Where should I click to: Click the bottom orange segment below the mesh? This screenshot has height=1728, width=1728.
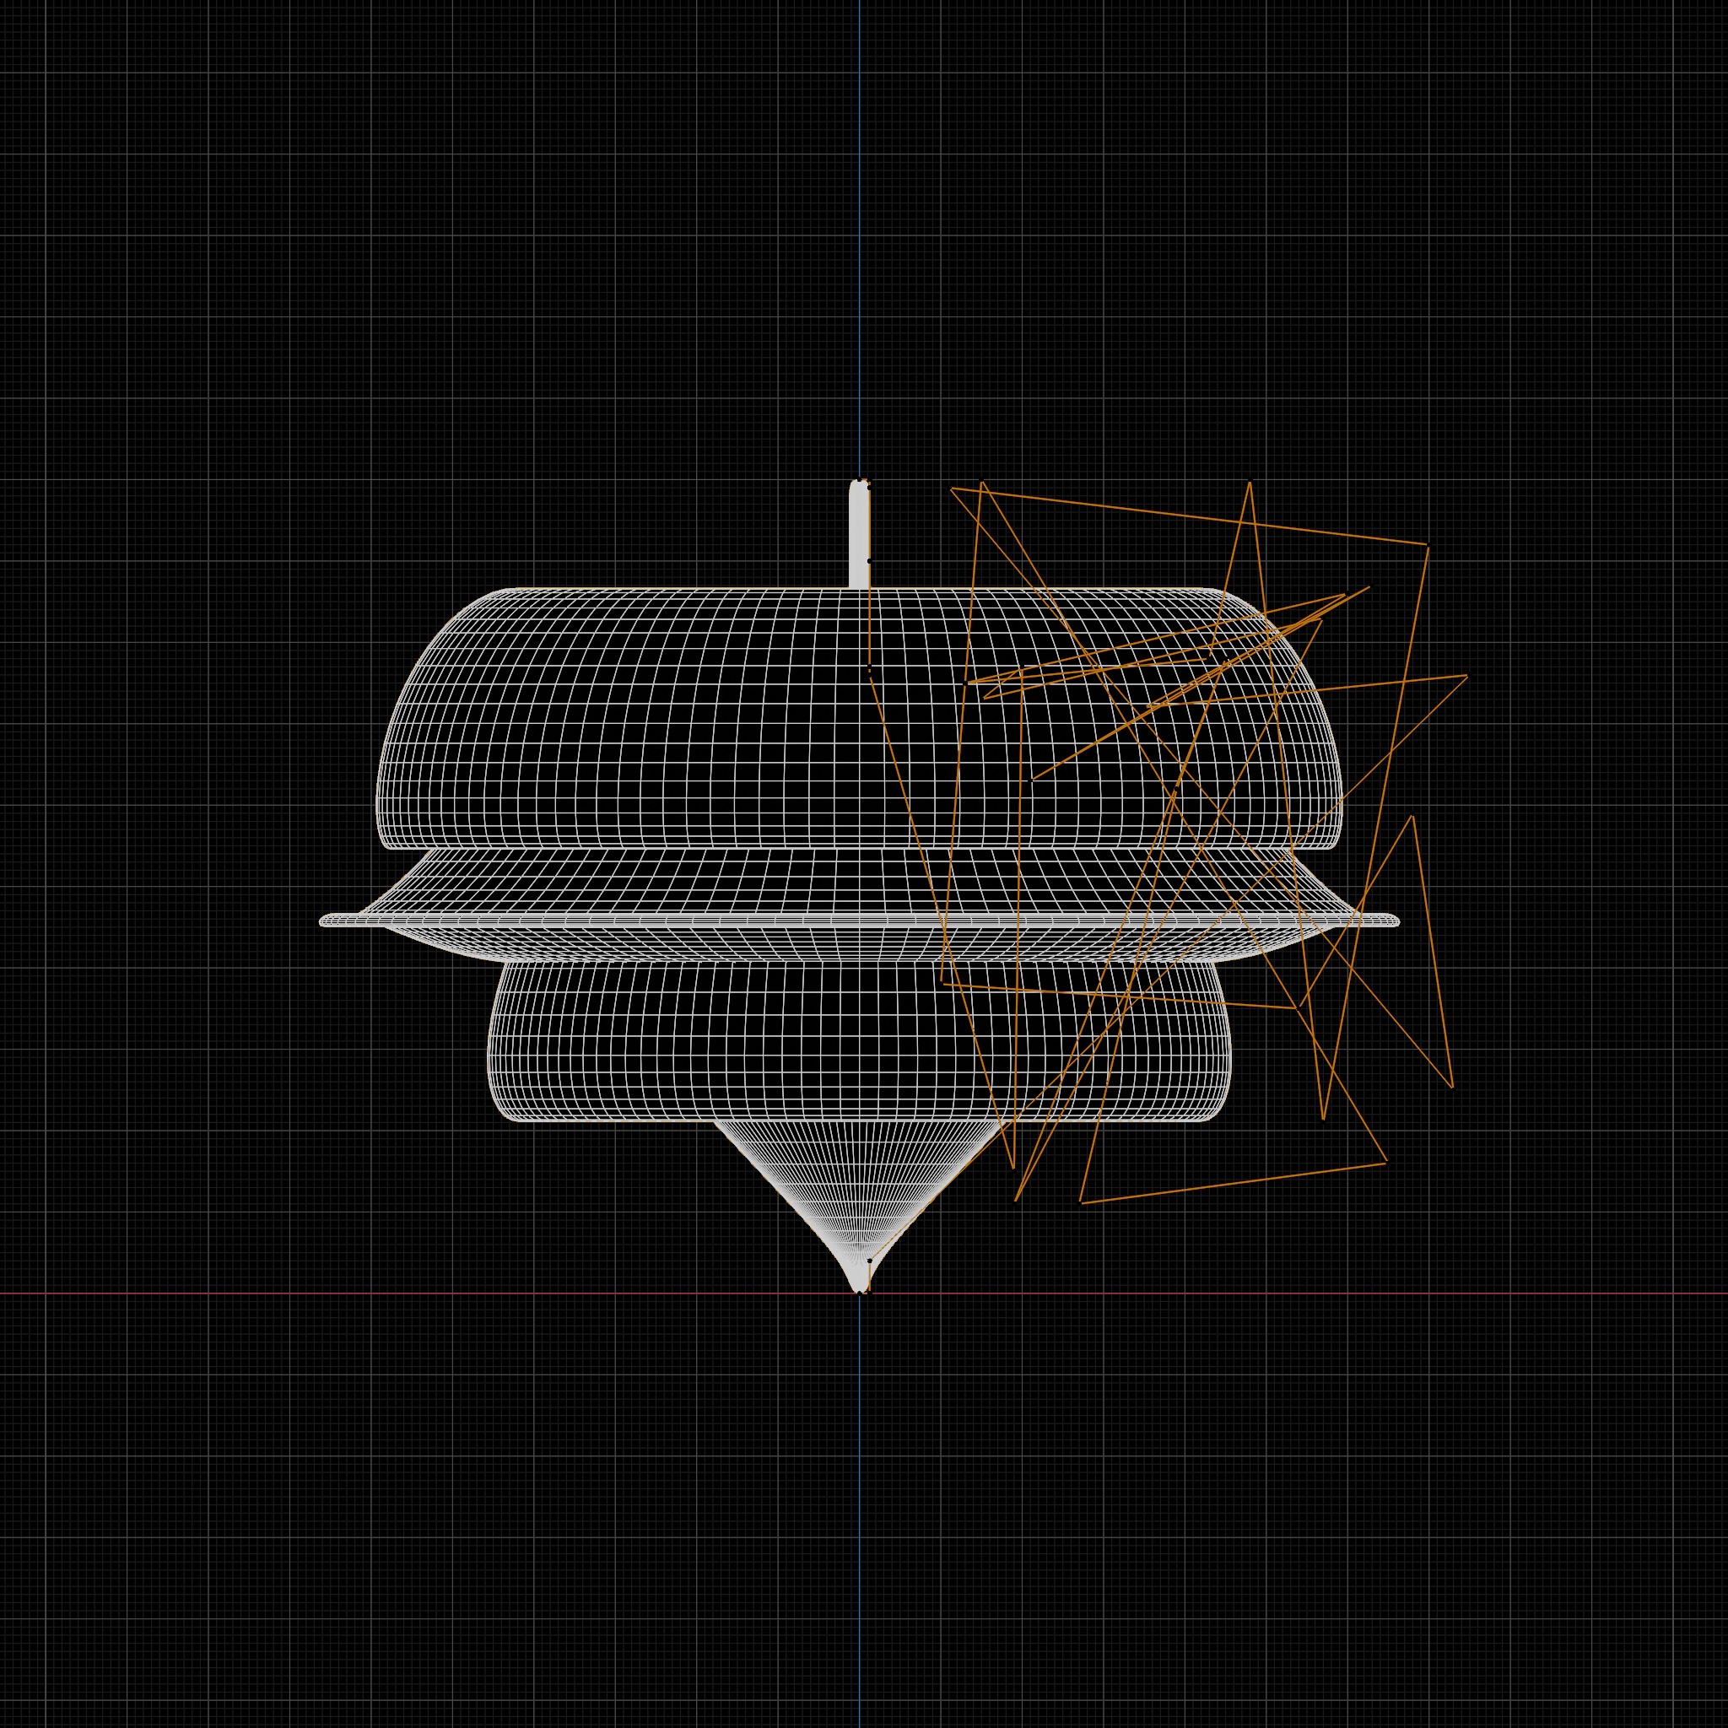click(1234, 1182)
